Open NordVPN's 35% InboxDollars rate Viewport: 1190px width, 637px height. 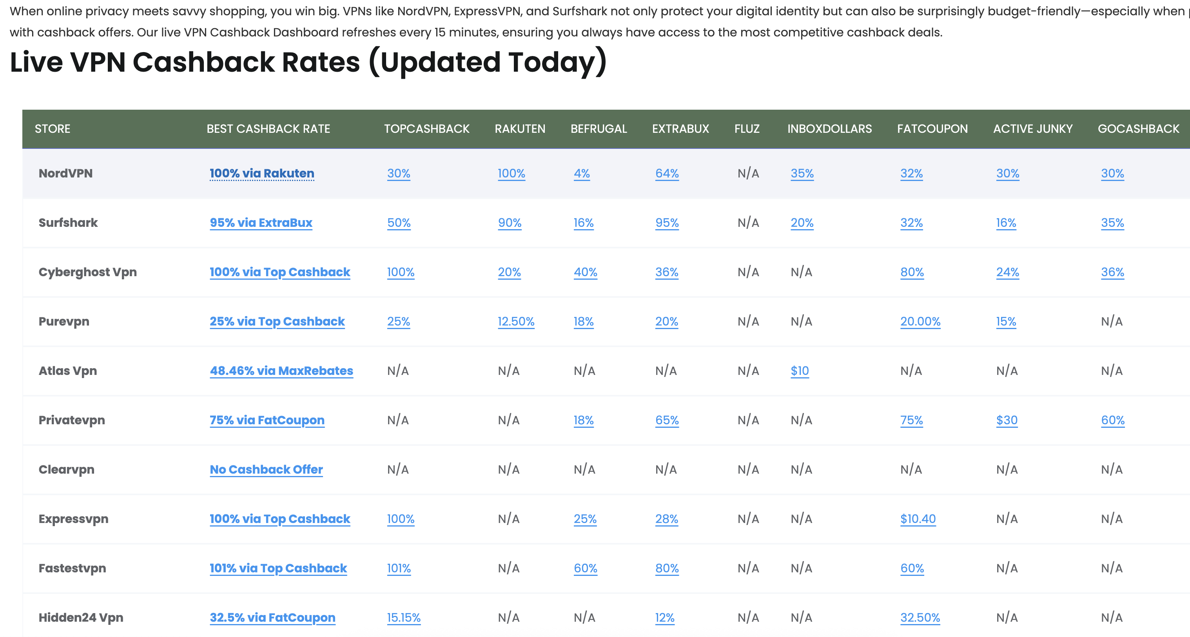(x=802, y=174)
